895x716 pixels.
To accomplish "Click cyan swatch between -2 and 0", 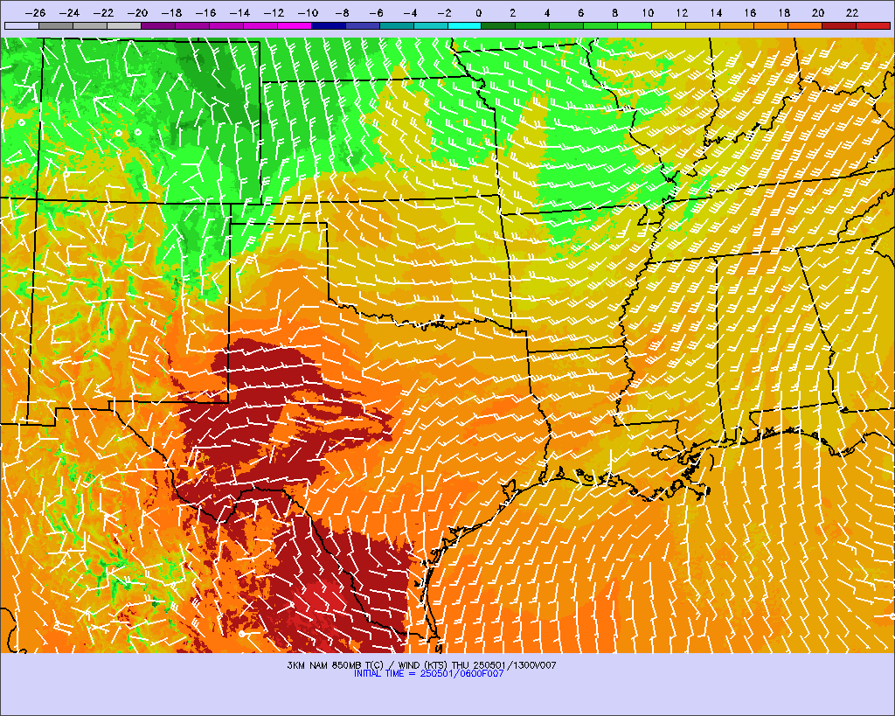I will [x=465, y=25].
